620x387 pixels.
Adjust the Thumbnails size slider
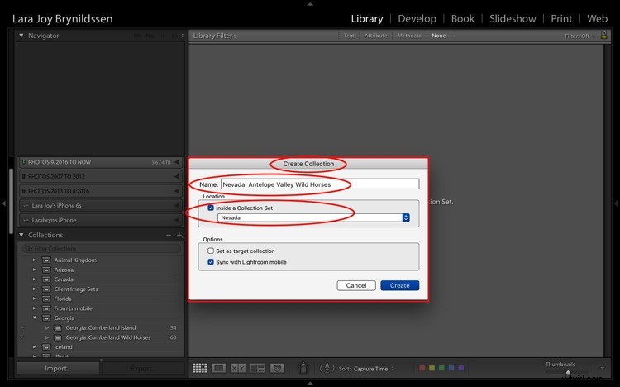568,372
